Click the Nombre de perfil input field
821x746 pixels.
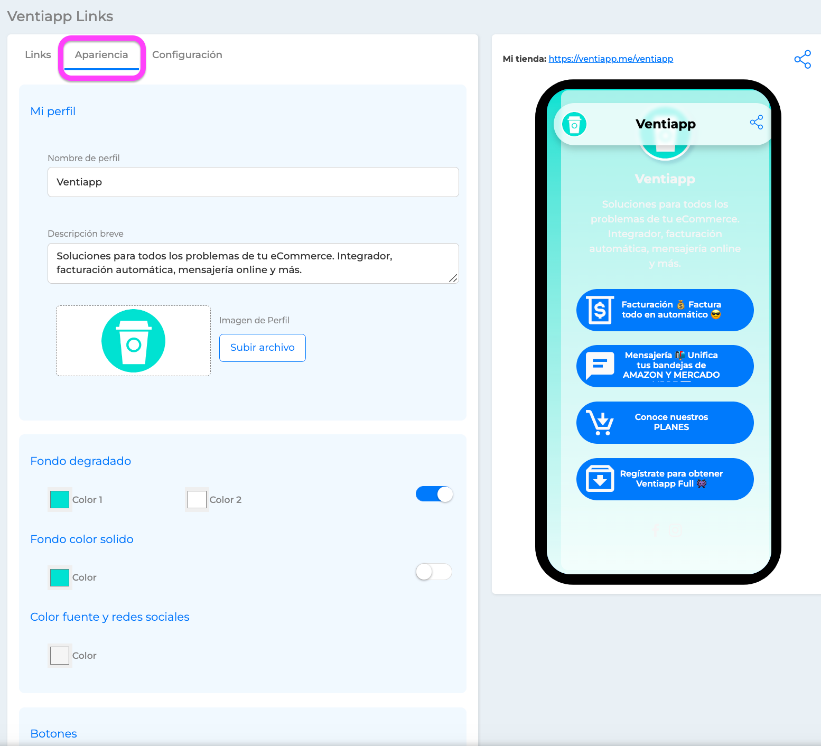coord(253,182)
